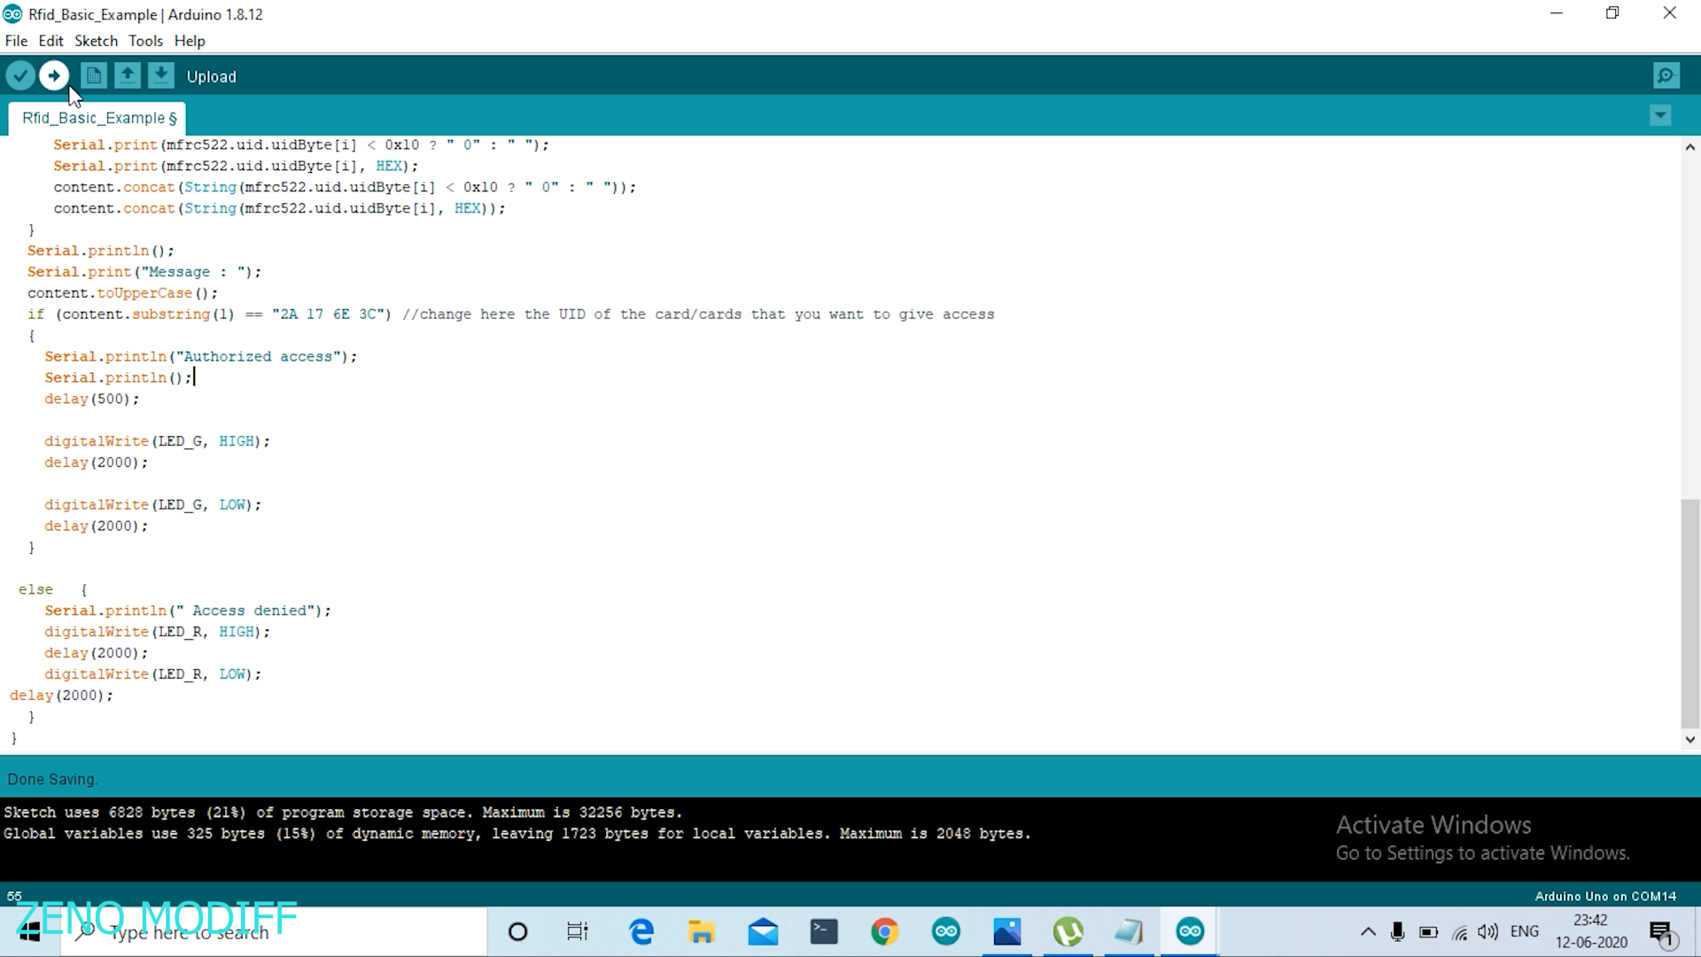The width and height of the screenshot is (1701, 957).
Task: Click the " Access denied" println line
Action: point(188,611)
